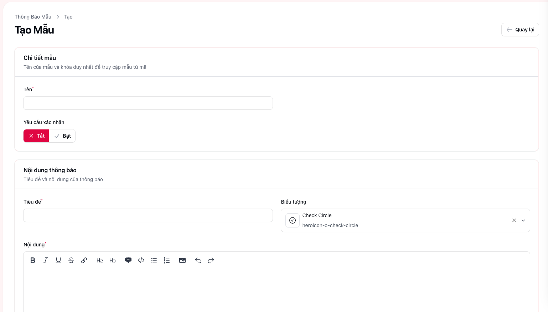Create a numbered list
Screen dimensions: 548x312
tap(166, 260)
